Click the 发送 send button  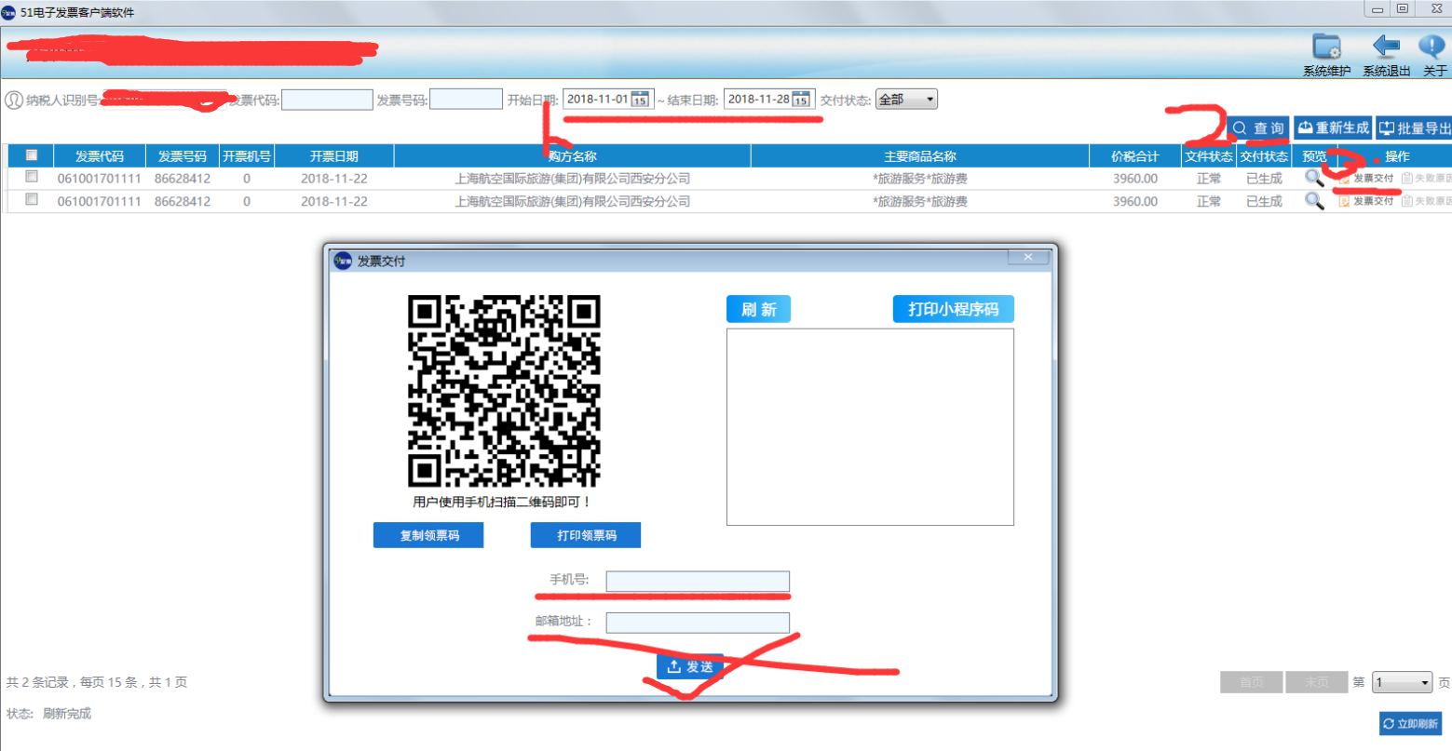pyautogui.click(x=690, y=666)
